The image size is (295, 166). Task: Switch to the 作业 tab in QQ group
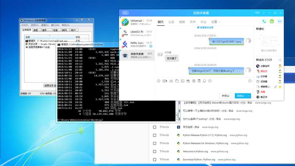tap(204, 22)
